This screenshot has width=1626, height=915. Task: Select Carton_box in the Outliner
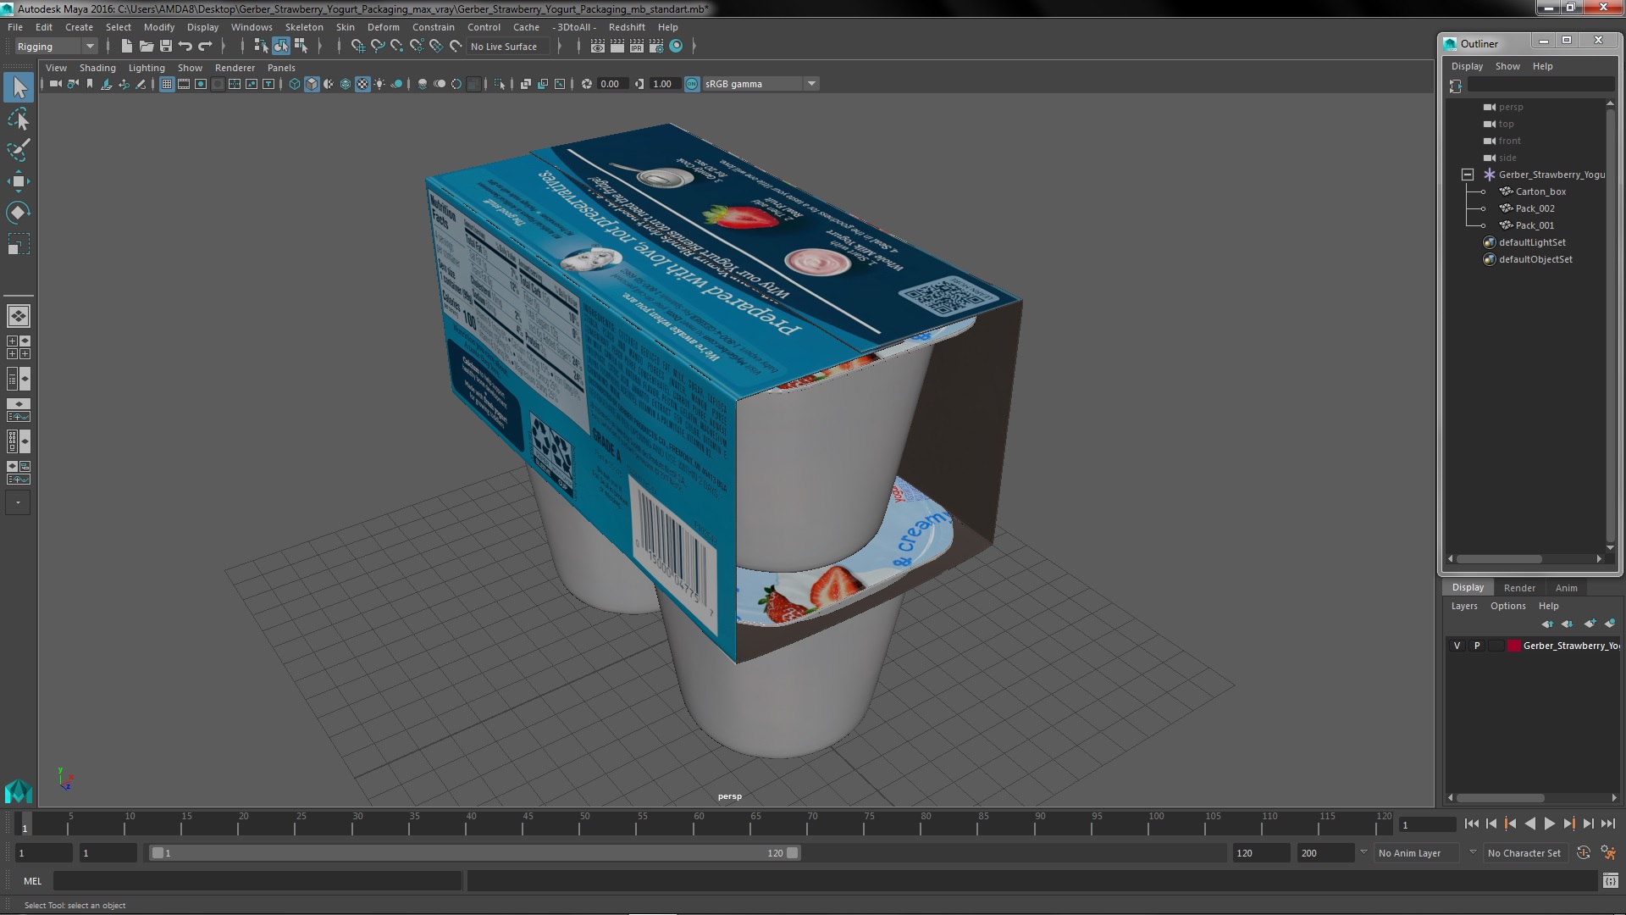click(x=1540, y=191)
